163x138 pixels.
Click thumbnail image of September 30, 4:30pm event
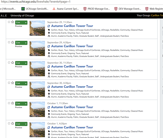(37, 89)
